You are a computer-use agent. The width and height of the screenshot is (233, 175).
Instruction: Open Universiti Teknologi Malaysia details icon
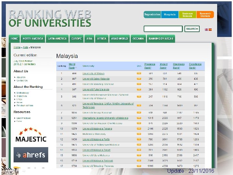point(139,84)
